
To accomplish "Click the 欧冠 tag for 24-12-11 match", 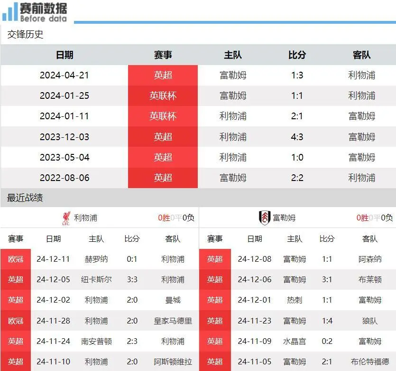I will 16,259.
